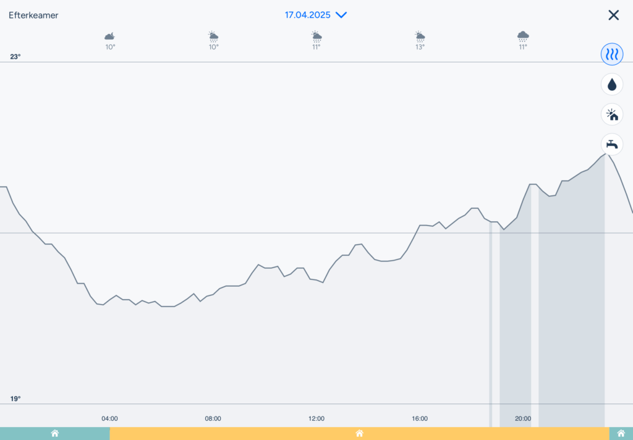Open date picker for 17.04.2025

click(x=308, y=15)
